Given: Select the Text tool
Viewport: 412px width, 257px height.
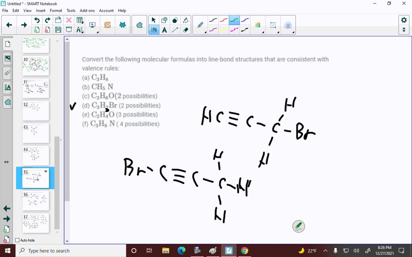Looking at the screenshot, I should point(165,29).
